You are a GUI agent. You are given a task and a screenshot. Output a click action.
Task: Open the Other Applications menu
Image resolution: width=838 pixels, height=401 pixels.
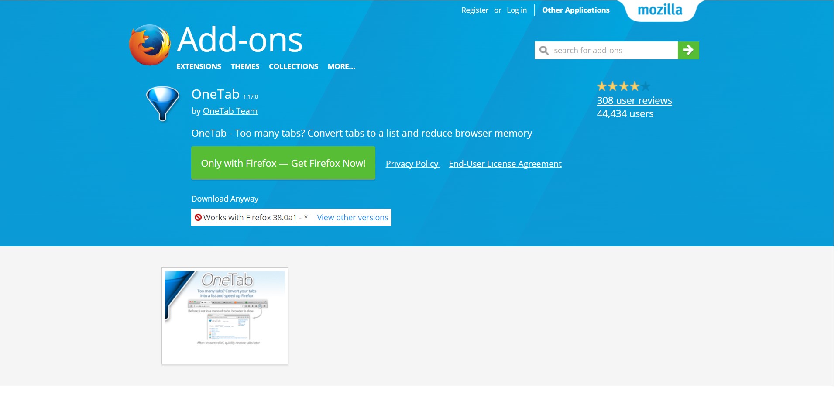click(x=576, y=10)
